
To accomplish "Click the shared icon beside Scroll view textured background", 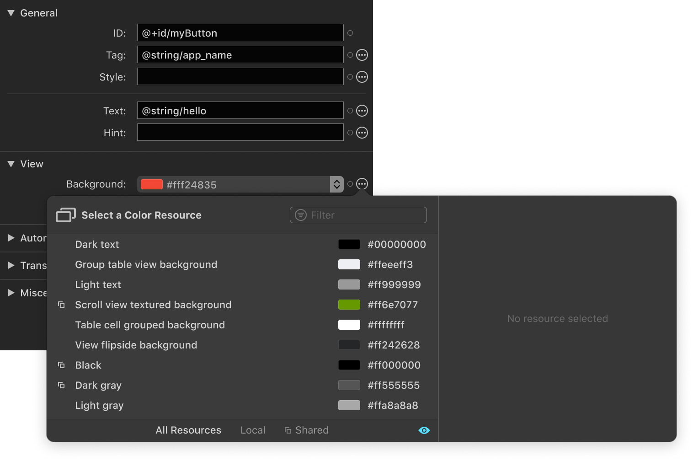I will pyautogui.click(x=62, y=304).
